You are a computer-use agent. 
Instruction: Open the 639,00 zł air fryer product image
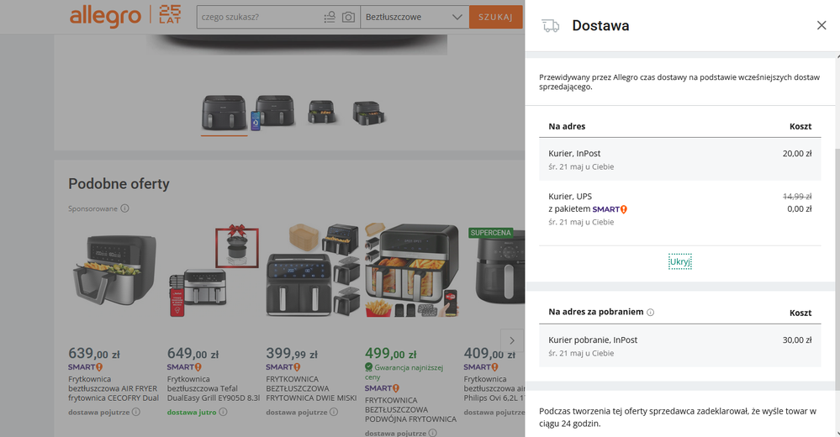coord(113,271)
